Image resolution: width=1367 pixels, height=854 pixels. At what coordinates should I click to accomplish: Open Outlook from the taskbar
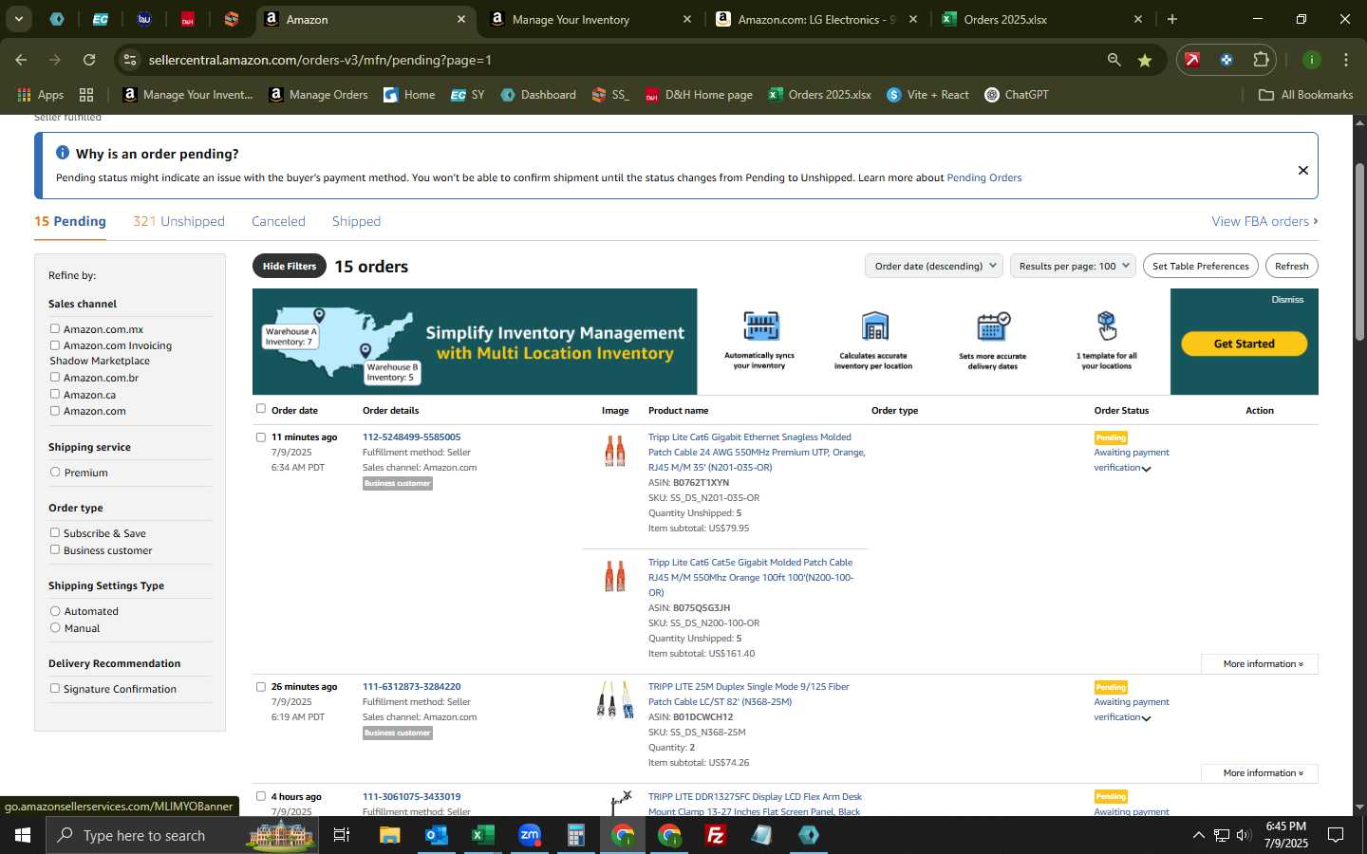click(436, 835)
